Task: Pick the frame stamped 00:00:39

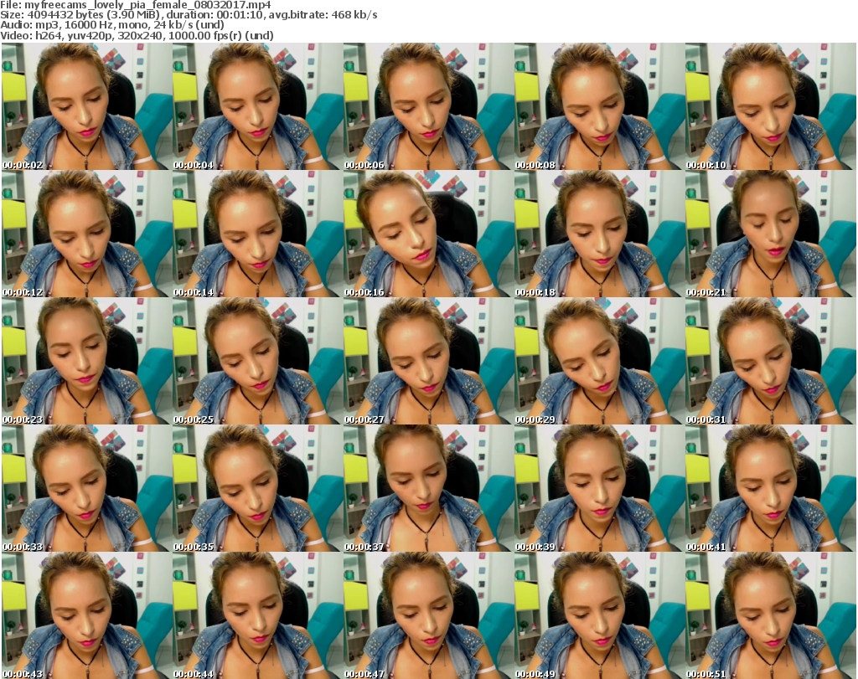Action: [599, 489]
